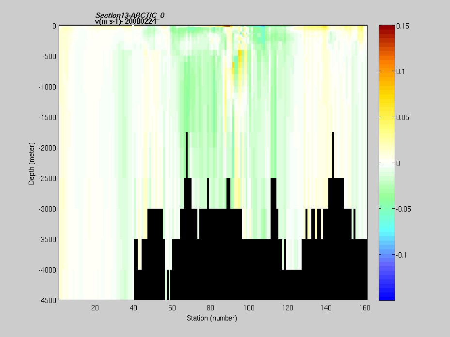
Task: Click the red surface patch near station 88
Action: pos(227,26)
